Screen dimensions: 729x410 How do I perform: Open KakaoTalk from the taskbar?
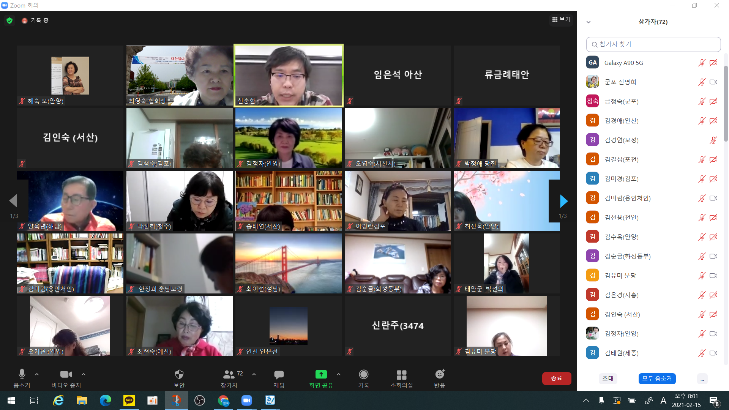(129, 401)
